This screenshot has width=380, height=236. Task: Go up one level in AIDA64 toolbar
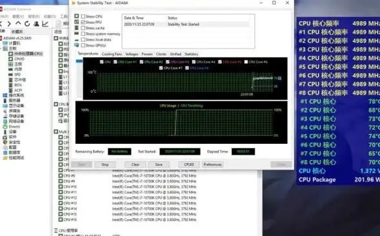point(18,23)
